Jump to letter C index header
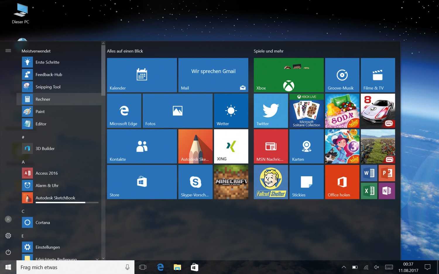This screenshot has width=439, height=274. (23, 211)
